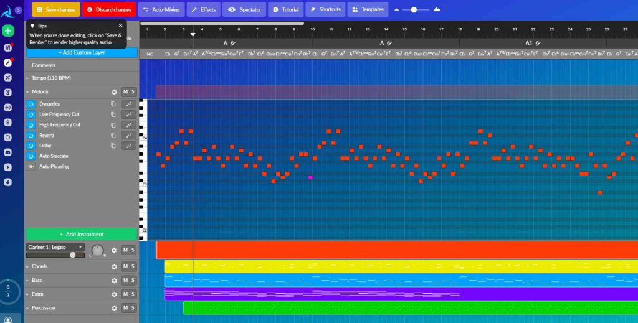This screenshot has height=323, width=638.
Task: Toggle the Low Frequency Cut power switch
Action: point(31,115)
